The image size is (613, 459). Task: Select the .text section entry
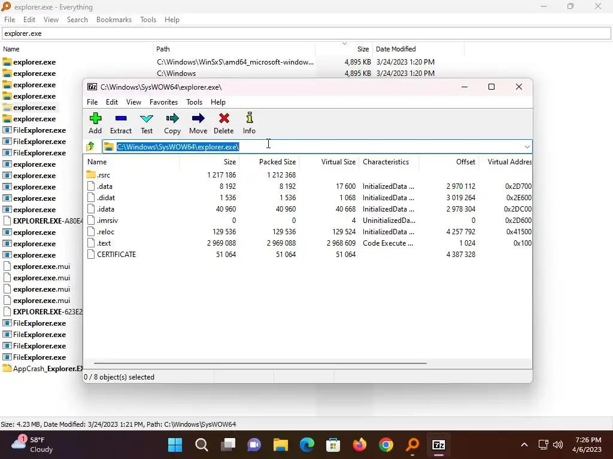pyautogui.click(x=104, y=243)
